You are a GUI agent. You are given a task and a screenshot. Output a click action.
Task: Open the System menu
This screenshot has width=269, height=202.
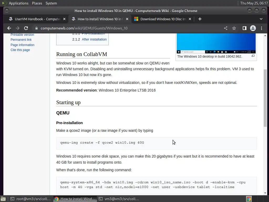[x=51, y=3]
